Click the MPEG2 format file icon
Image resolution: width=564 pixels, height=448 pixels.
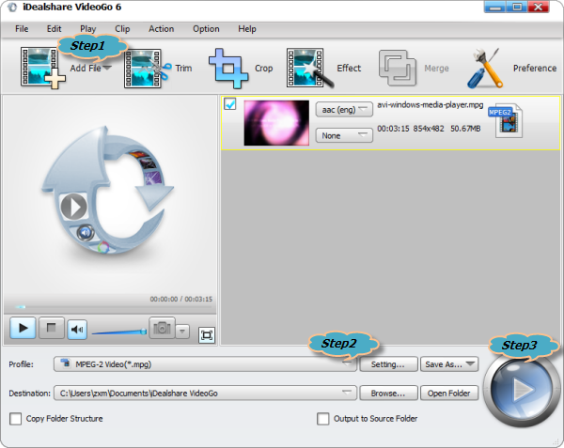pyautogui.click(x=506, y=121)
